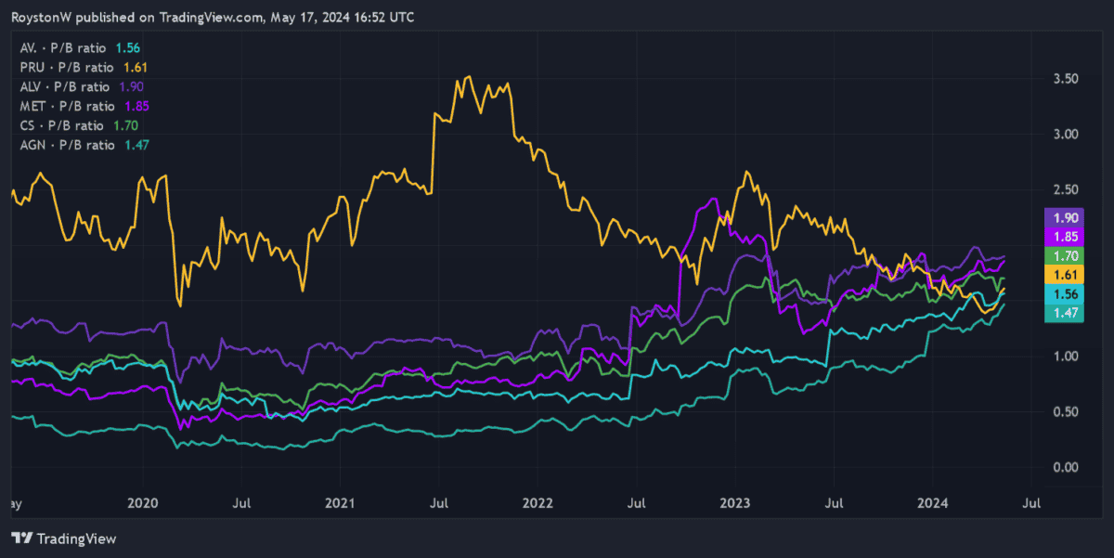The height and width of the screenshot is (558, 1114).
Task: Click the magenta 1.85 price label
Action: (x=1064, y=236)
